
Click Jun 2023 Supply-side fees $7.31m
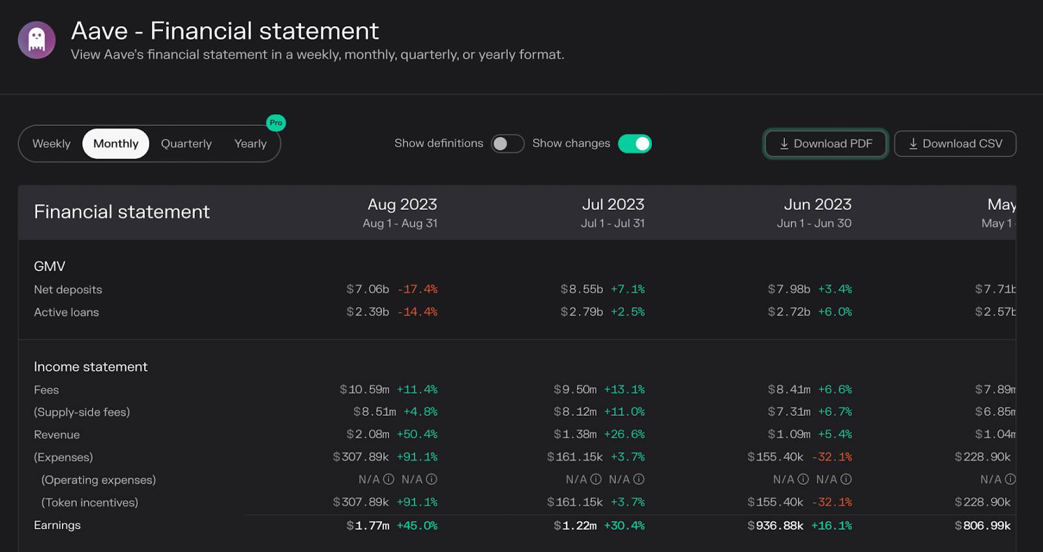coord(789,412)
